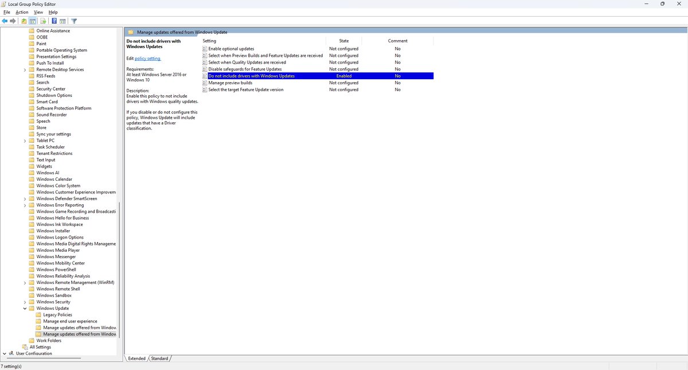Click the Forward arrow toolbar icon

click(13, 21)
